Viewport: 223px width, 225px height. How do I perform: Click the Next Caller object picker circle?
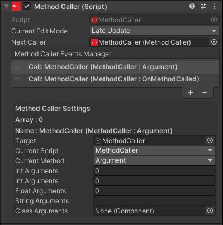[214, 42]
